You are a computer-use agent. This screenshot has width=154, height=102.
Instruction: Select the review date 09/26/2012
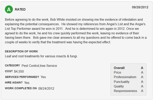point(140,7)
